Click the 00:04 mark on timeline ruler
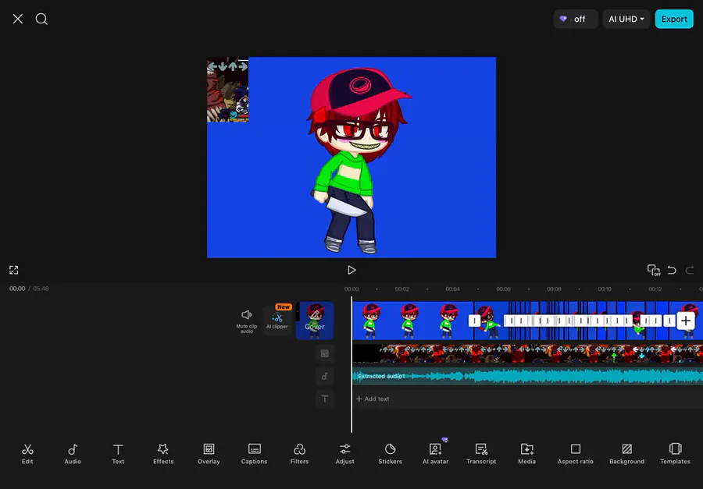Viewport: 703px width, 489px height. 452,289
